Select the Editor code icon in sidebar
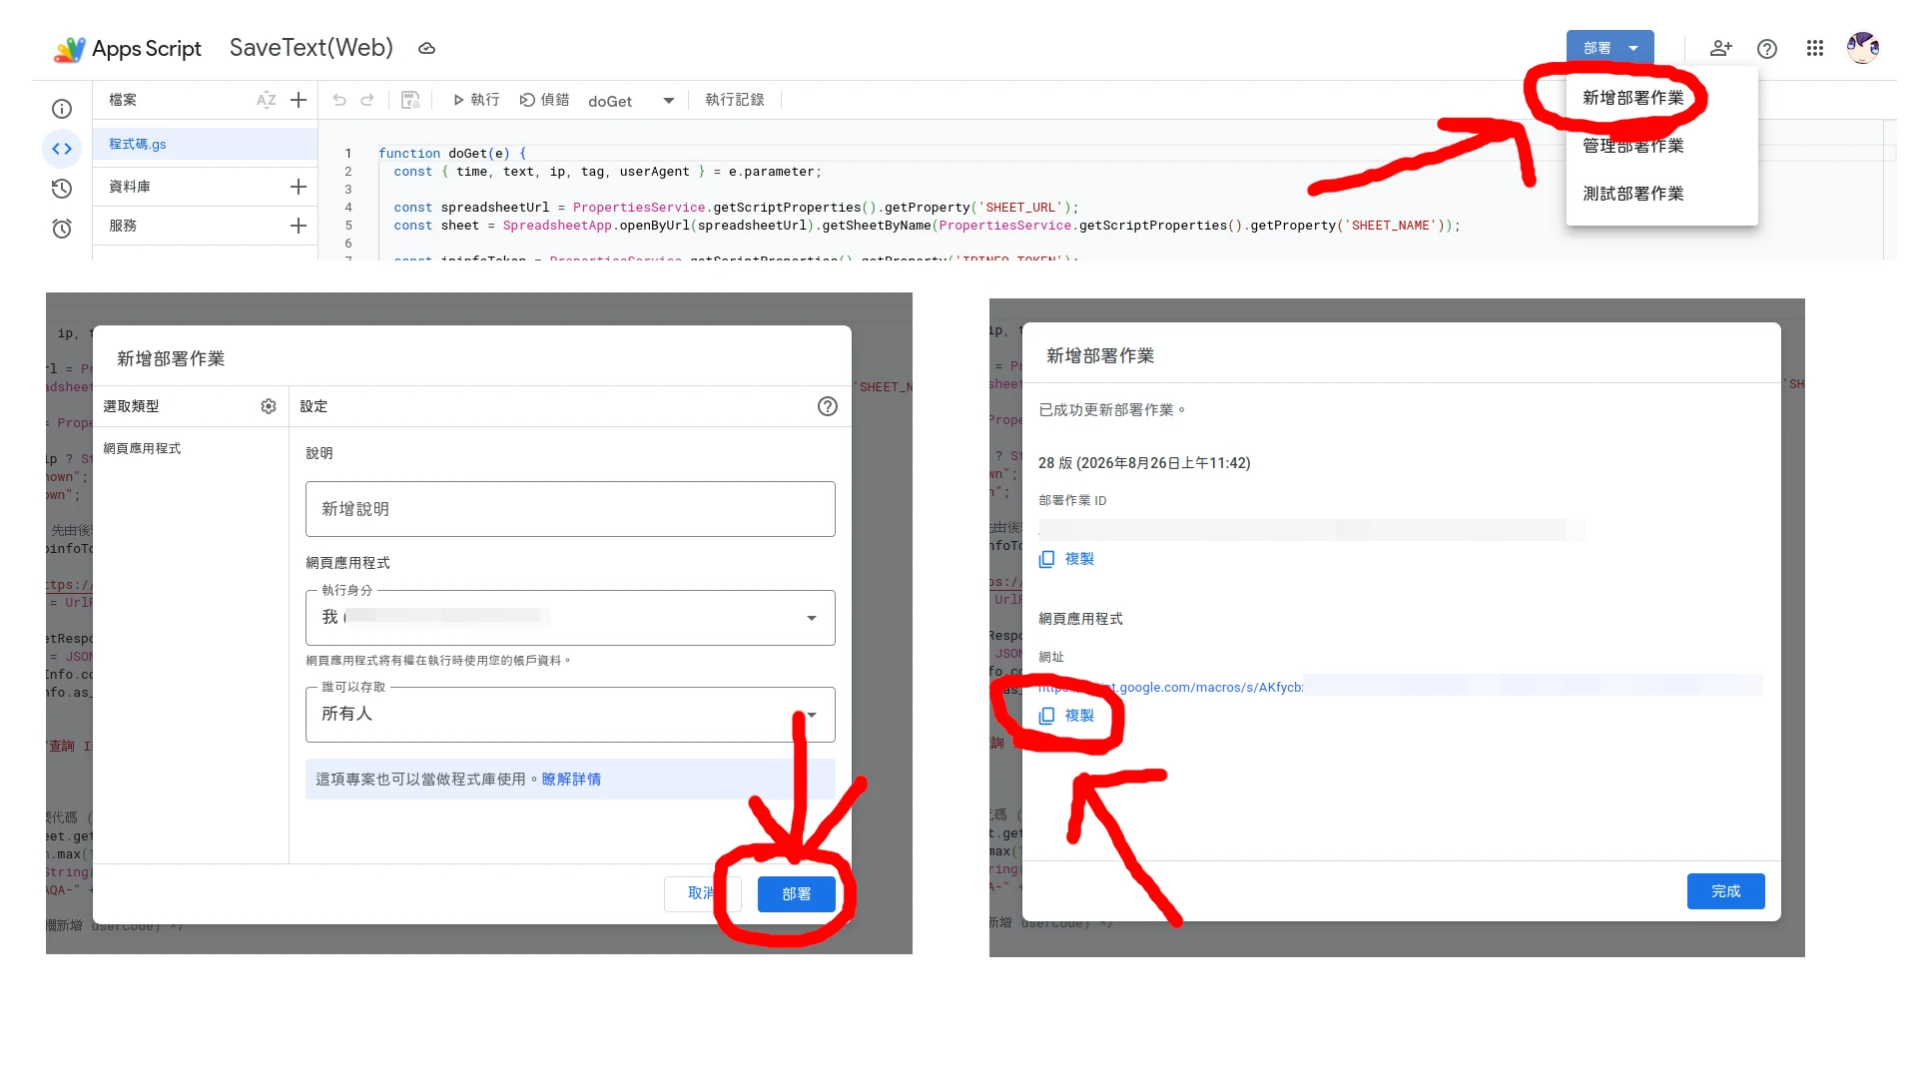This screenshot has width=1917, height=1078. pos(62,149)
